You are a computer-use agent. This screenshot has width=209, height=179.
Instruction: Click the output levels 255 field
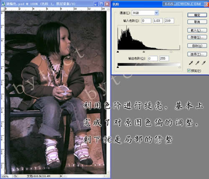(x=164, y=58)
